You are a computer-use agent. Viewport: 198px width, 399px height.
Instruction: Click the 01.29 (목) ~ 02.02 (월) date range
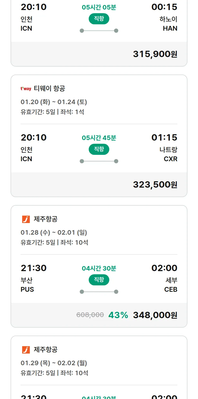[54, 363]
